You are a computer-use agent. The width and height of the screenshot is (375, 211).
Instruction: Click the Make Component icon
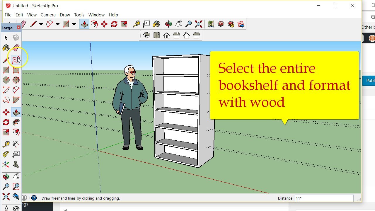coord(16,38)
